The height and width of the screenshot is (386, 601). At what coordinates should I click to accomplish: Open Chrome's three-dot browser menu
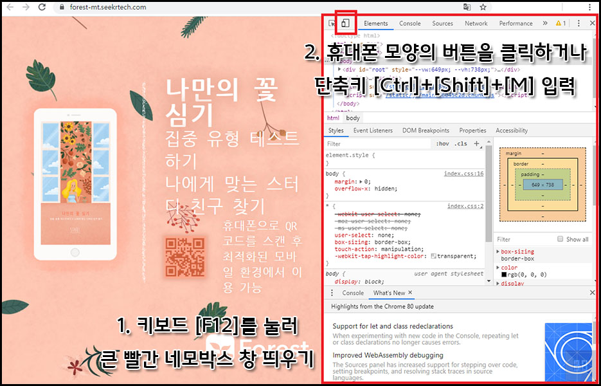click(x=590, y=7)
